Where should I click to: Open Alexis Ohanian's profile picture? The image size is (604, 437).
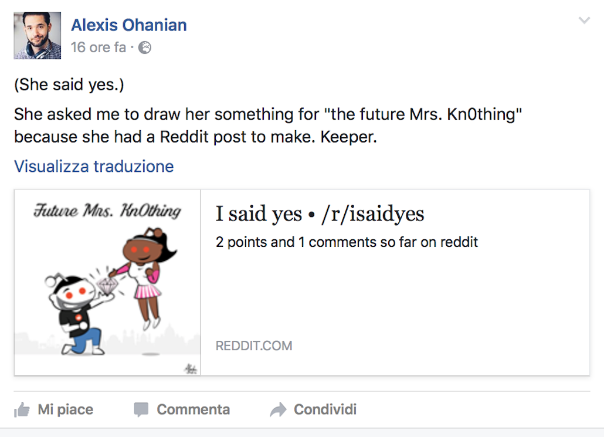(38, 36)
